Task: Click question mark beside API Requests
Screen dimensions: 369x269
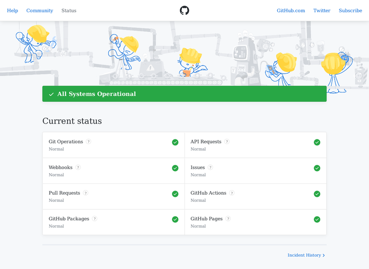Action: coord(227,142)
